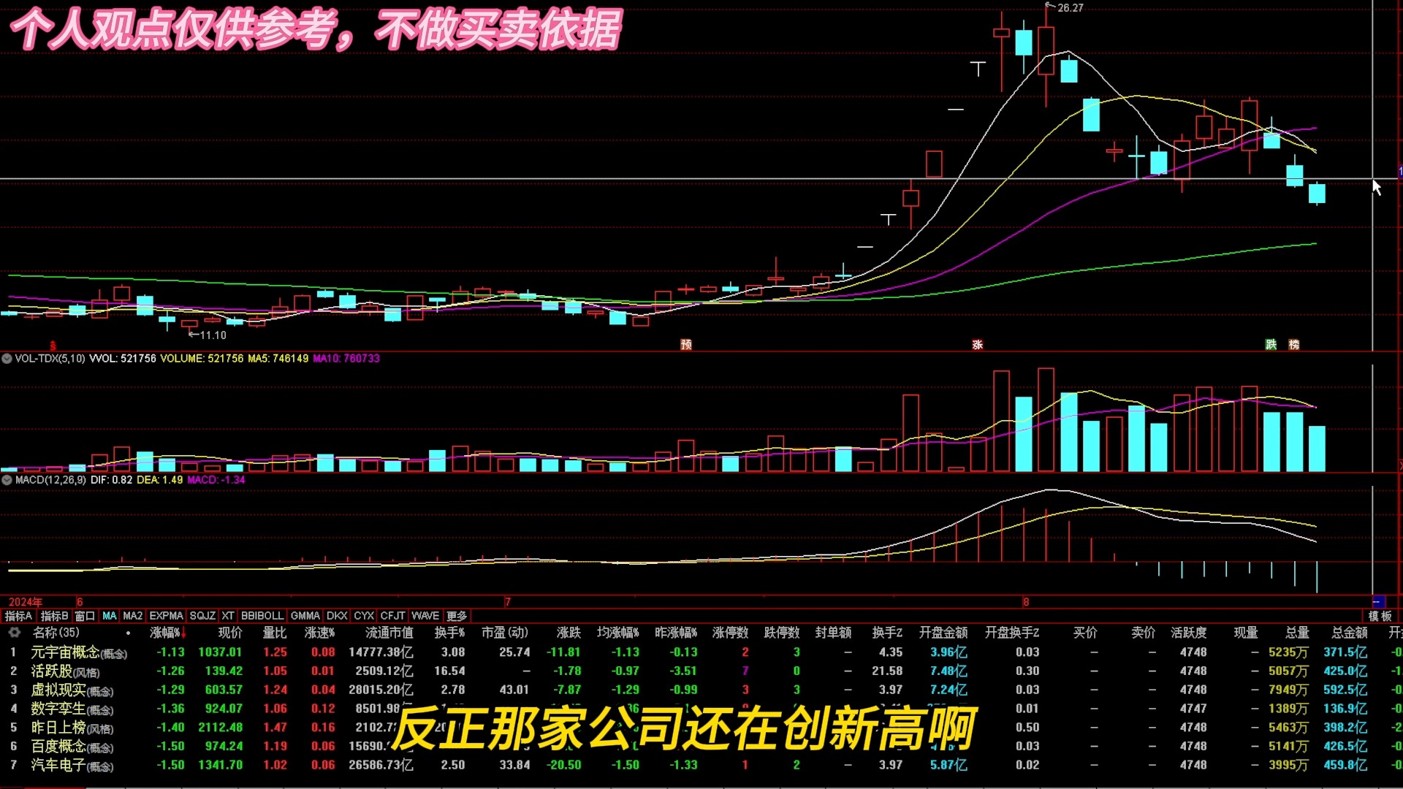
Task: Select the WAVE indicator tab
Action: tap(425, 616)
